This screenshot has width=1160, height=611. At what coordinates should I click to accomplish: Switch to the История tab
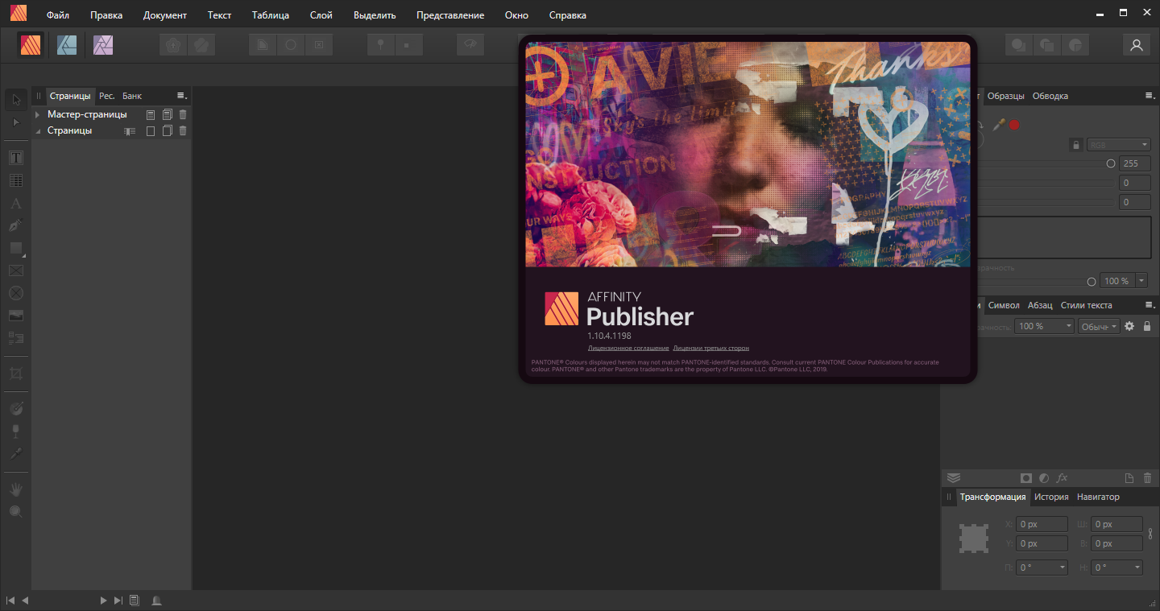[1051, 497]
